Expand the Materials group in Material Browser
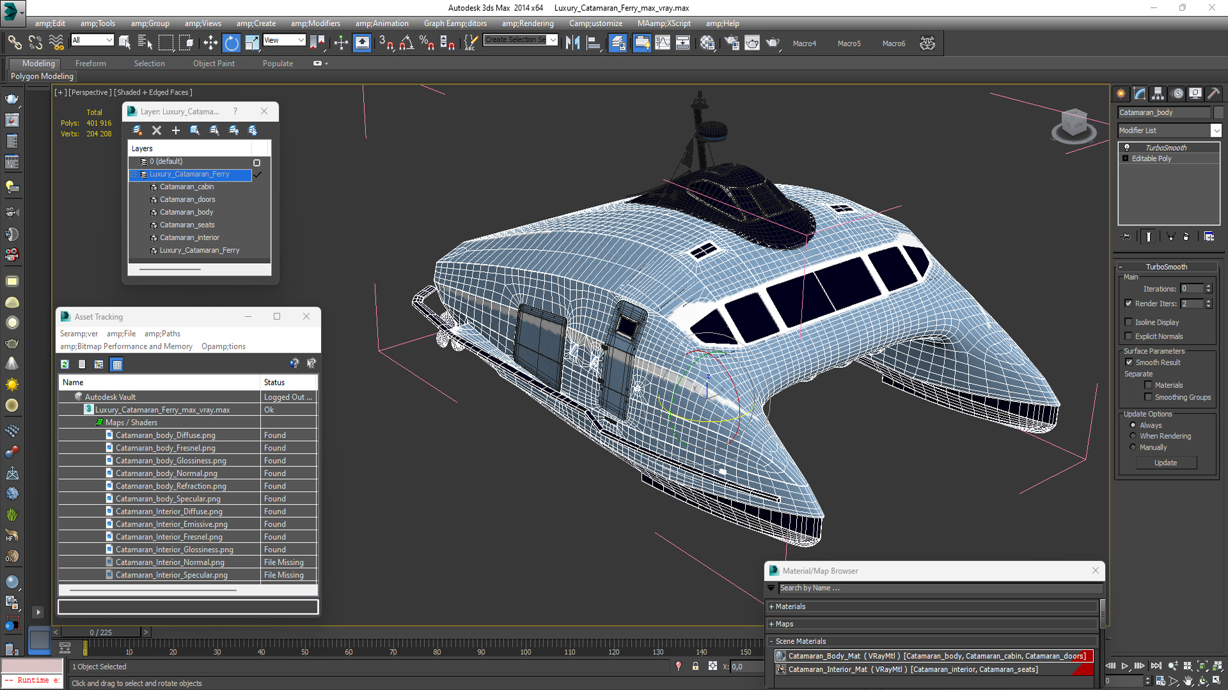Image resolution: width=1228 pixels, height=690 pixels. 771,606
